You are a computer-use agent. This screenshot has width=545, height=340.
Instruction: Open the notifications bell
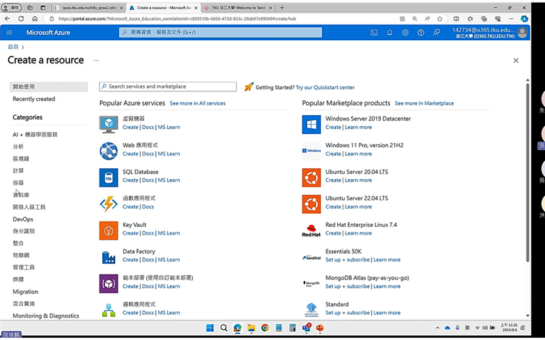390,32
